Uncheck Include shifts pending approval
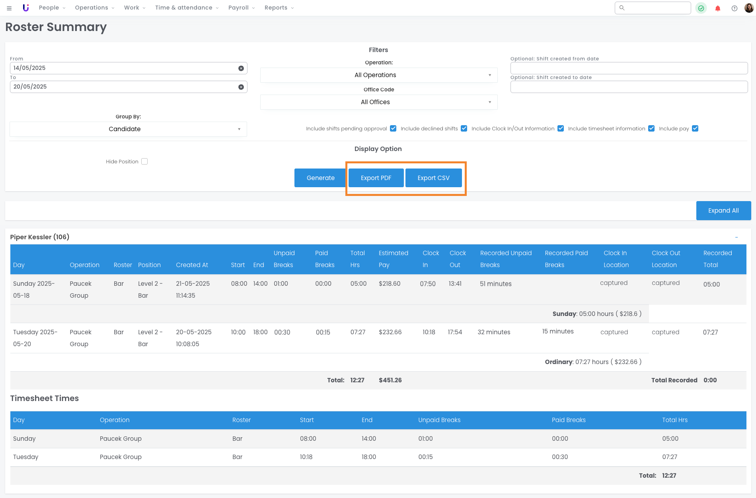 click(x=393, y=128)
